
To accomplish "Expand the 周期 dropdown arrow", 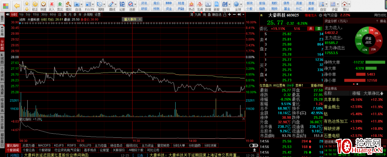I will 104,4.
